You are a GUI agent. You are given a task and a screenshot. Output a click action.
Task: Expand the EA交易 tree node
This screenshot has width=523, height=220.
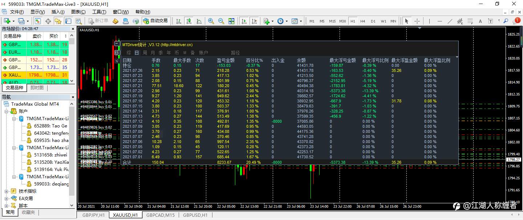(x=6, y=198)
